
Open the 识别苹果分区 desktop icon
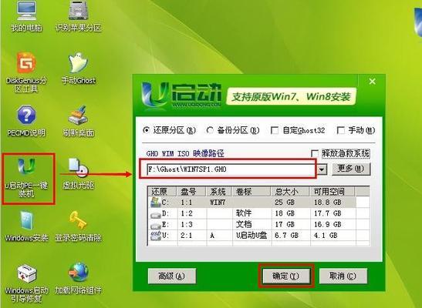click(x=78, y=17)
